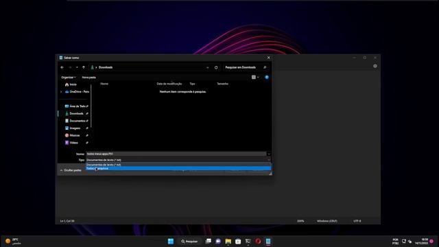Open the Opera browser on taskbar

[258, 242]
